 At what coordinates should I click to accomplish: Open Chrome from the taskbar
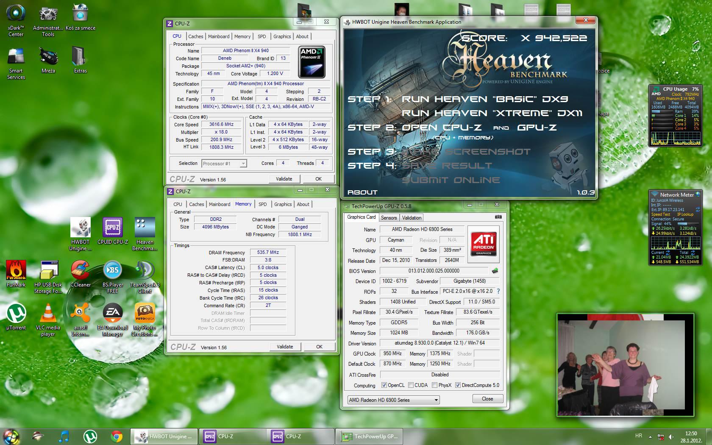[116, 436]
